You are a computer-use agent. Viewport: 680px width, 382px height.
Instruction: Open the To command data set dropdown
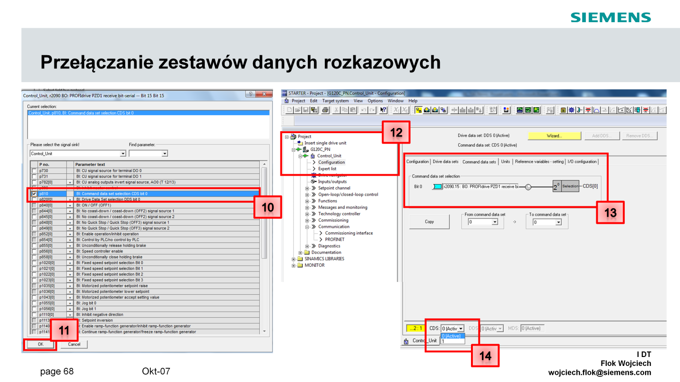click(558, 222)
